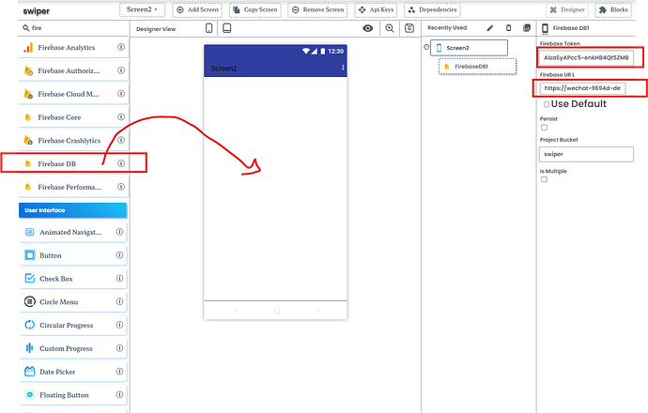Screen dimensions: 648x413
Task: Switch designer to phone view
Action: (x=209, y=28)
